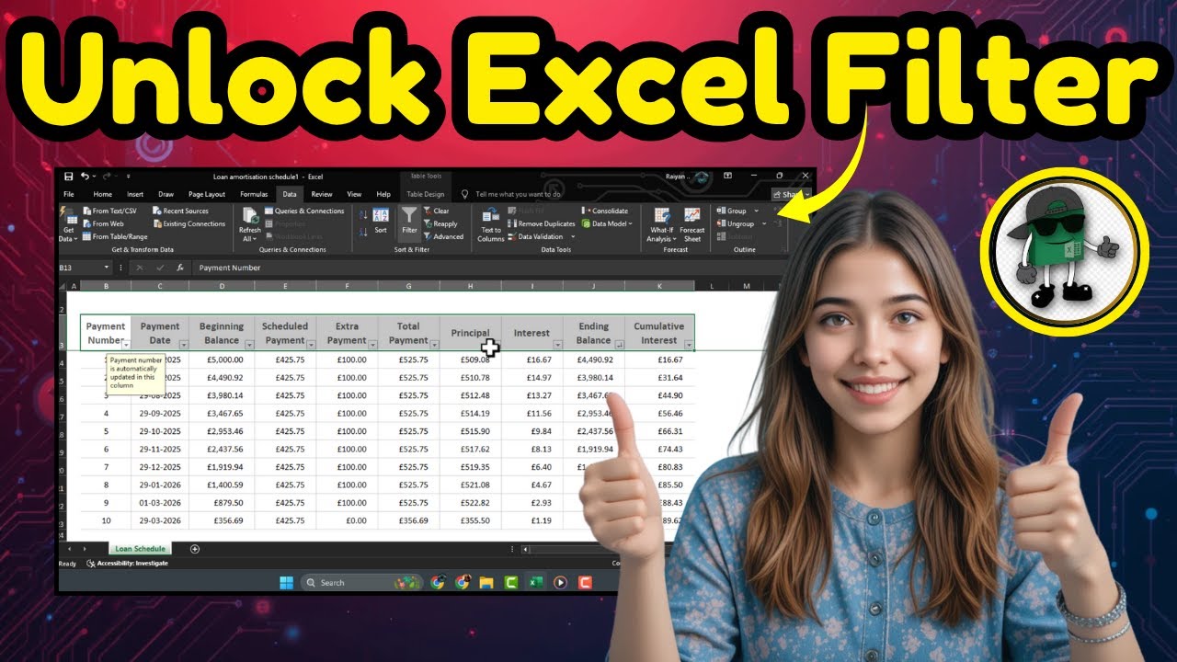Import data From Web
This screenshot has width=1177, height=662.
click(103, 223)
